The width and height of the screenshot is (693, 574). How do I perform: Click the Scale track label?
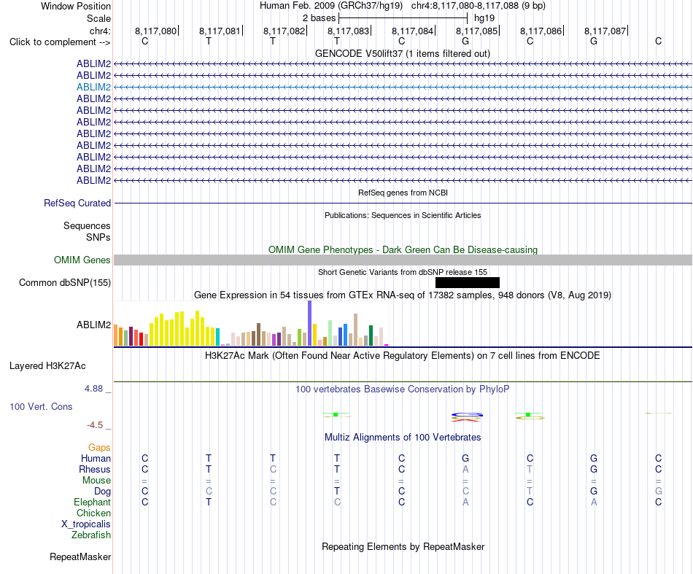click(x=98, y=18)
